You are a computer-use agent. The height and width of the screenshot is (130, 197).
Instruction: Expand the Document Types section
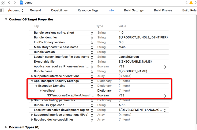pyautogui.click(x=6, y=127)
